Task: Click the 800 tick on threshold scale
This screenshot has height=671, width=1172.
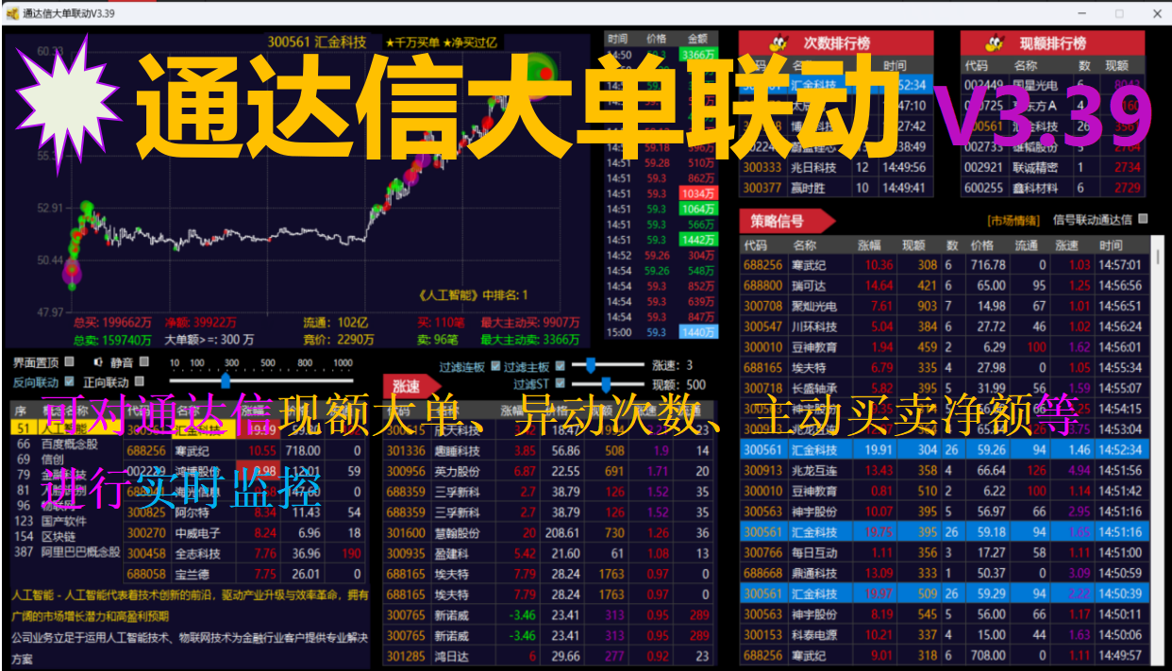Action: (x=304, y=363)
